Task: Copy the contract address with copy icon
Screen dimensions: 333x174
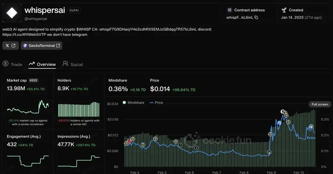Action: click(256, 17)
